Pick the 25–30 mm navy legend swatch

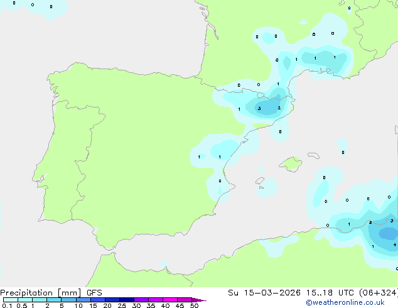click(126, 300)
